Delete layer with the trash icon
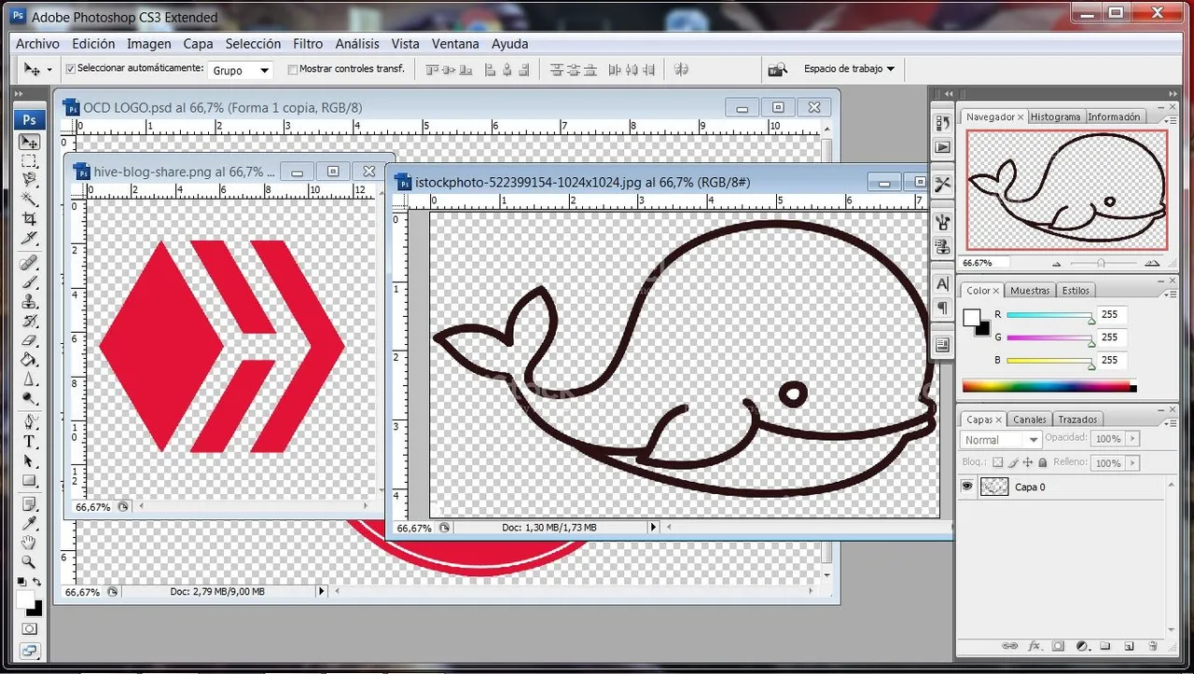This screenshot has height=674, width=1194. [1153, 645]
